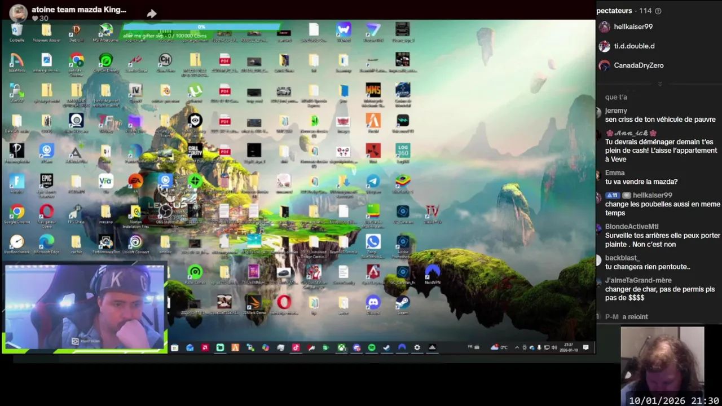Open the Diablo III desktop shortcut

[76, 32]
